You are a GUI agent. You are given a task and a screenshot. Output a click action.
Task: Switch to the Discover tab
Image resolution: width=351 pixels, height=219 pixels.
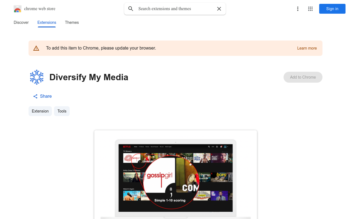tap(21, 22)
